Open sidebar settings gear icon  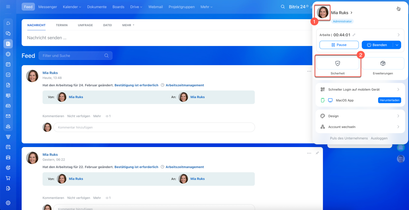click(8, 203)
